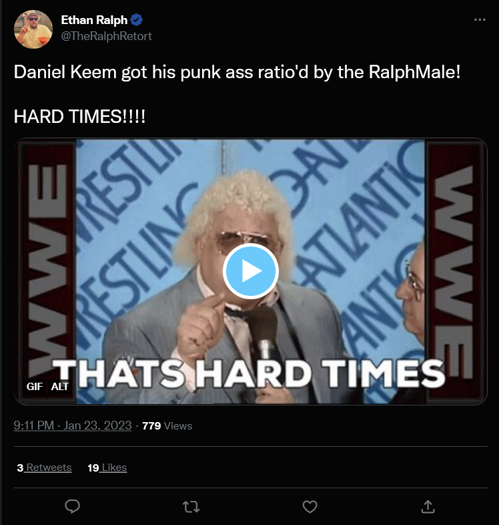This screenshot has width=499, height=525.
Task: Click the 779 Views count
Action: coord(167,426)
